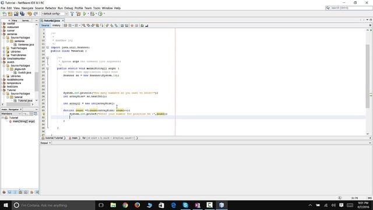Click the Save All toolbar icon
The width and height of the screenshot is (373, 210).
tap(22, 14)
